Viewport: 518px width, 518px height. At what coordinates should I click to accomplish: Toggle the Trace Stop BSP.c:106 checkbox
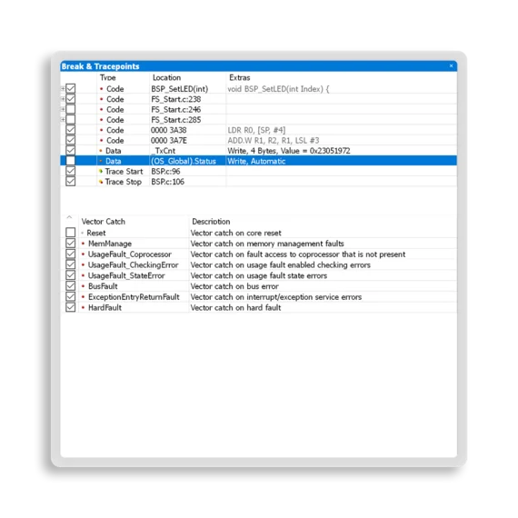point(70,182)
